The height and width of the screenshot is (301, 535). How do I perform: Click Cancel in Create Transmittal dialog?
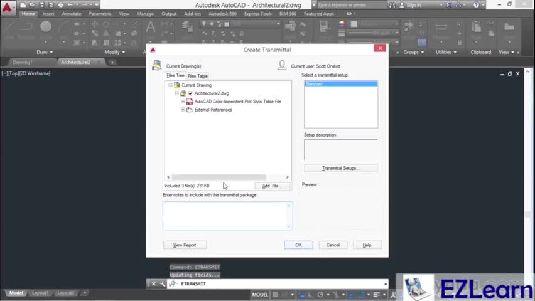(x=333, y=245)
